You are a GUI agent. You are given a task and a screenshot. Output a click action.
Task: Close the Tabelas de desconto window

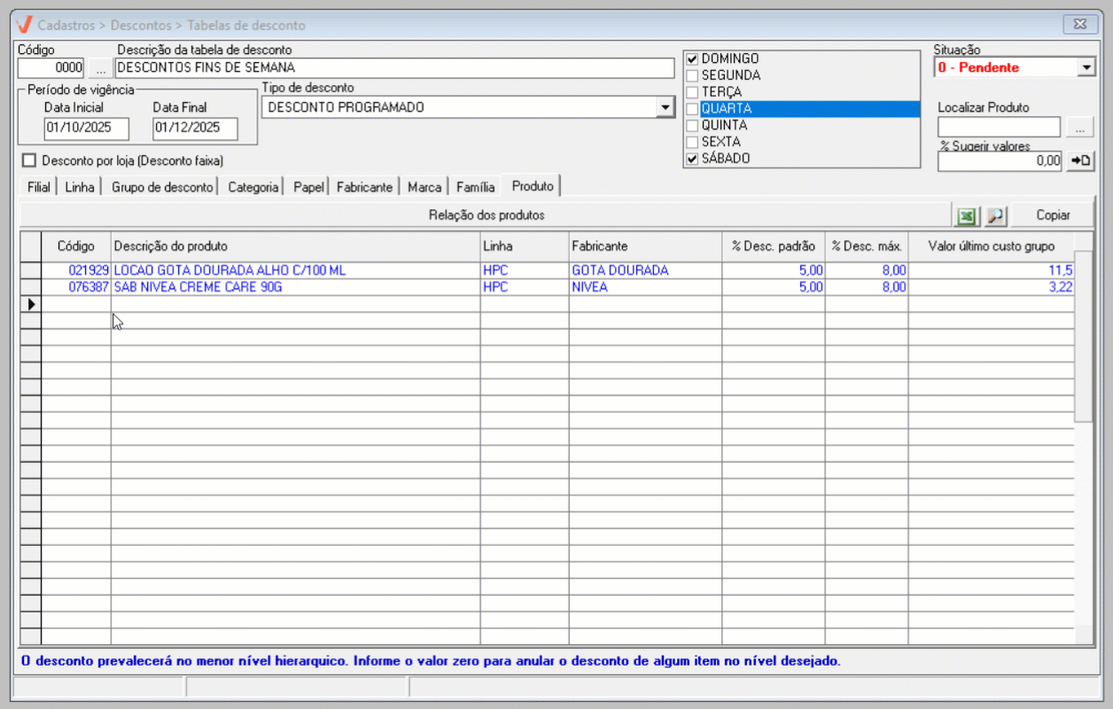click(x=1079, y=25)
